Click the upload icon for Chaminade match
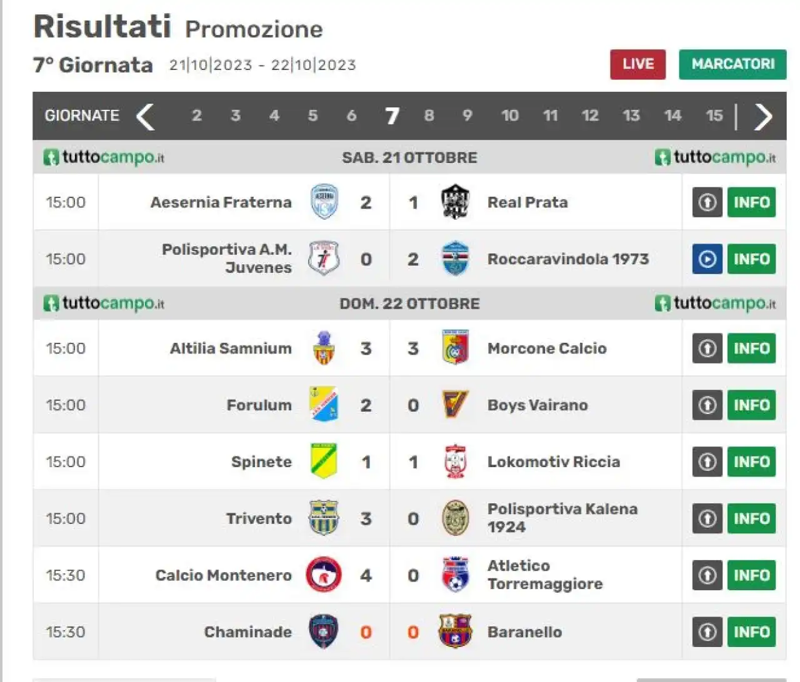The image size is (800, 682). (x=707, y=632)
